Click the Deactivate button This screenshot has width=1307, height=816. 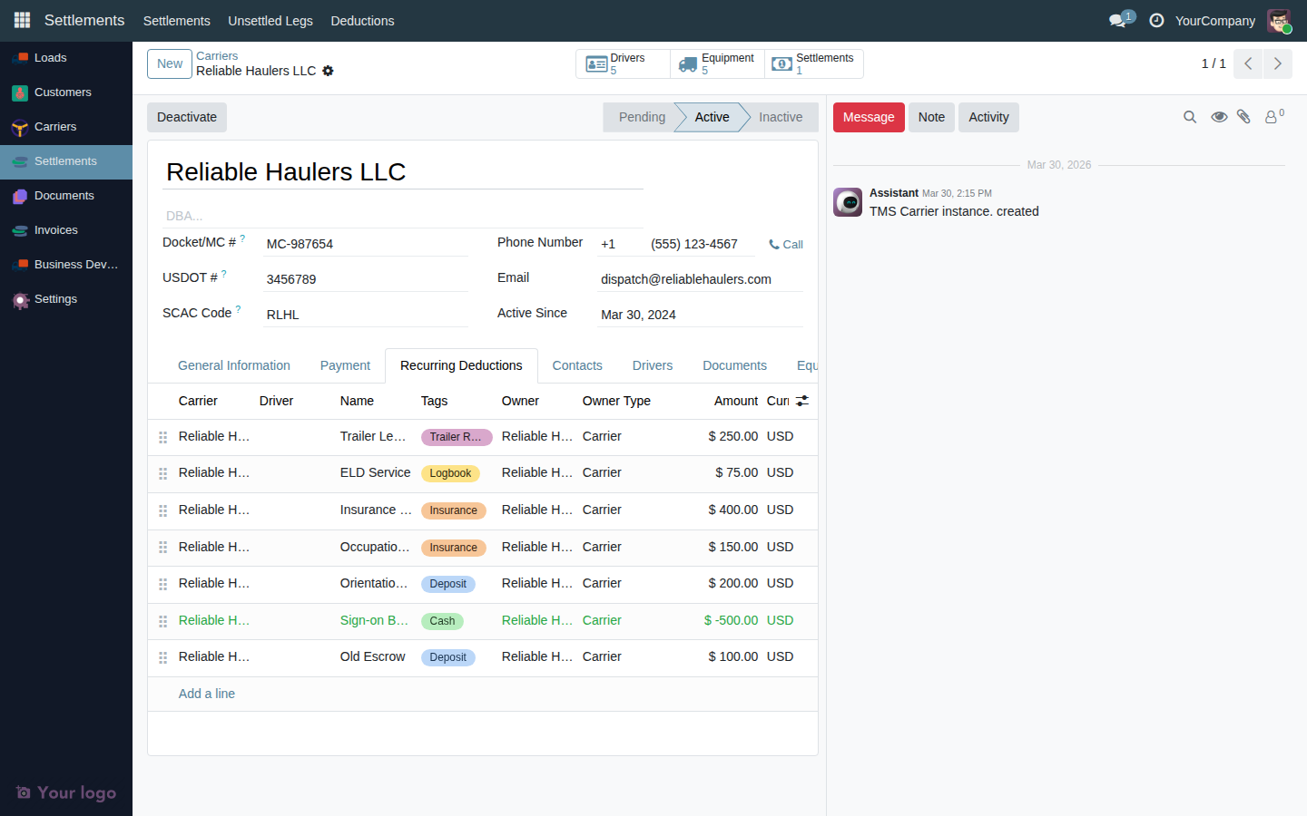pyautogui.click(x=187, y=117)
